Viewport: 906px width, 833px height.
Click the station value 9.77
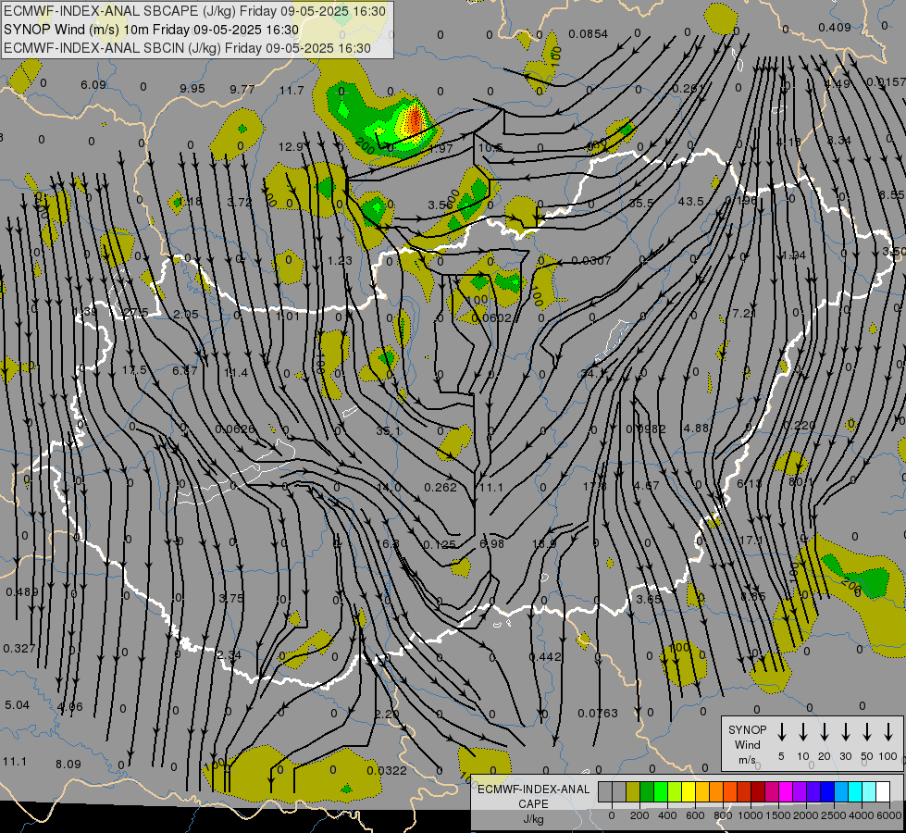242,89
